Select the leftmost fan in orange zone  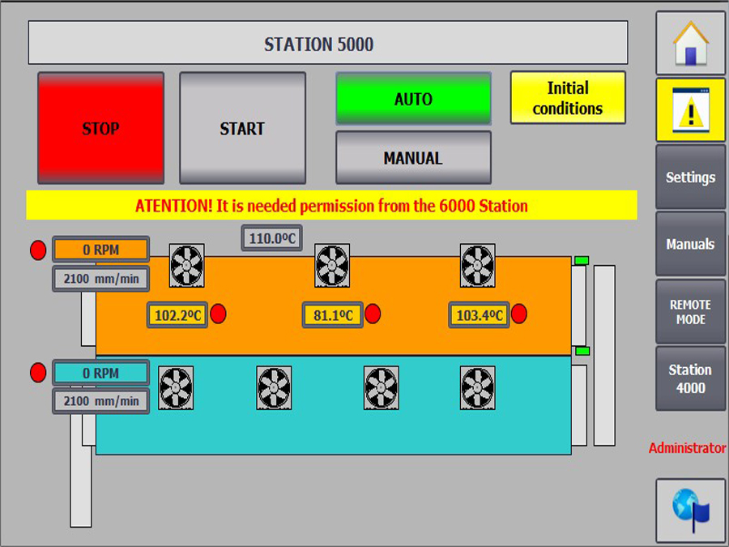tap(186, 265)
